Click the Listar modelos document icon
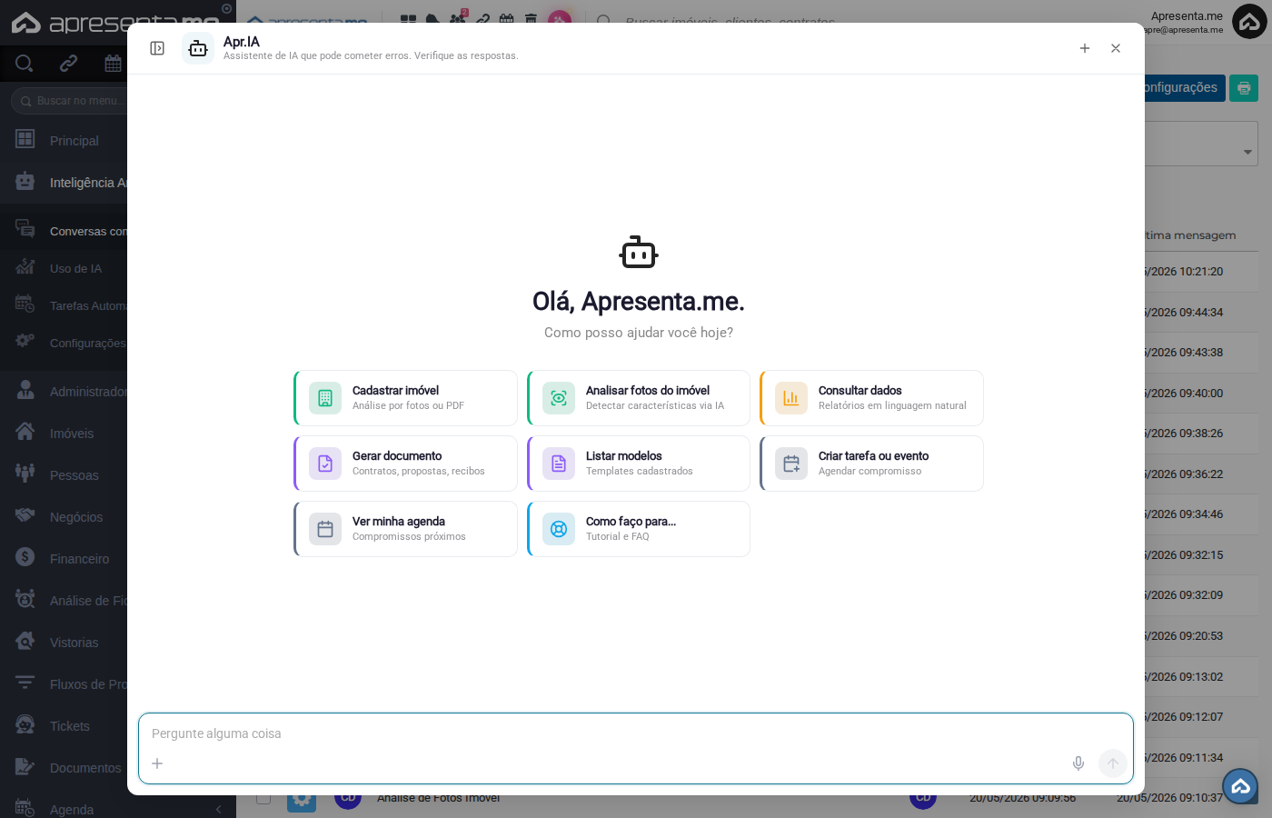 [x=559, y=464]
